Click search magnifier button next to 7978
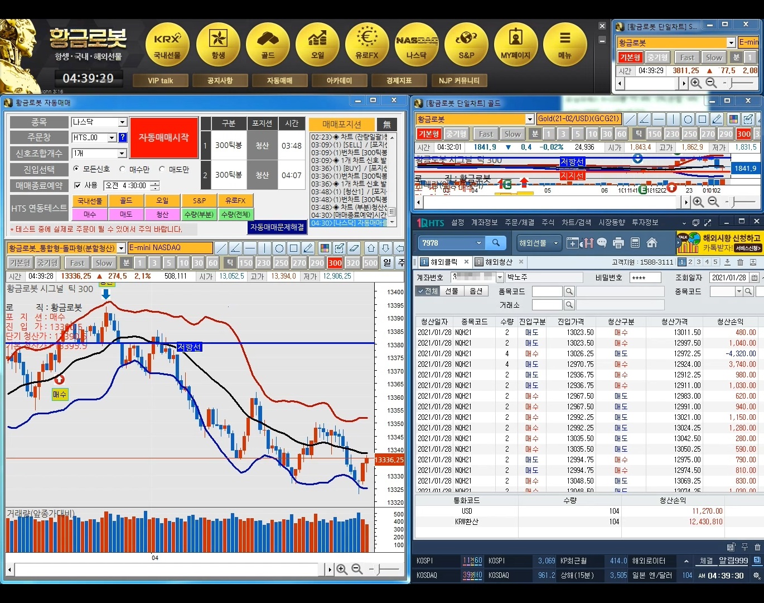 [495, 243]
